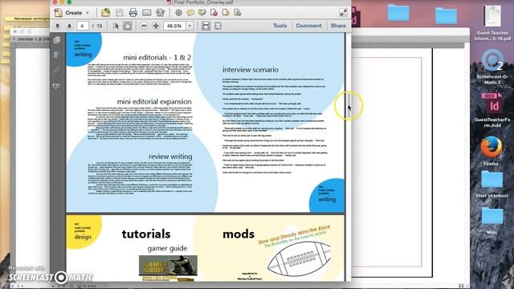Zoom in with the plus button

tap(156, 26)
